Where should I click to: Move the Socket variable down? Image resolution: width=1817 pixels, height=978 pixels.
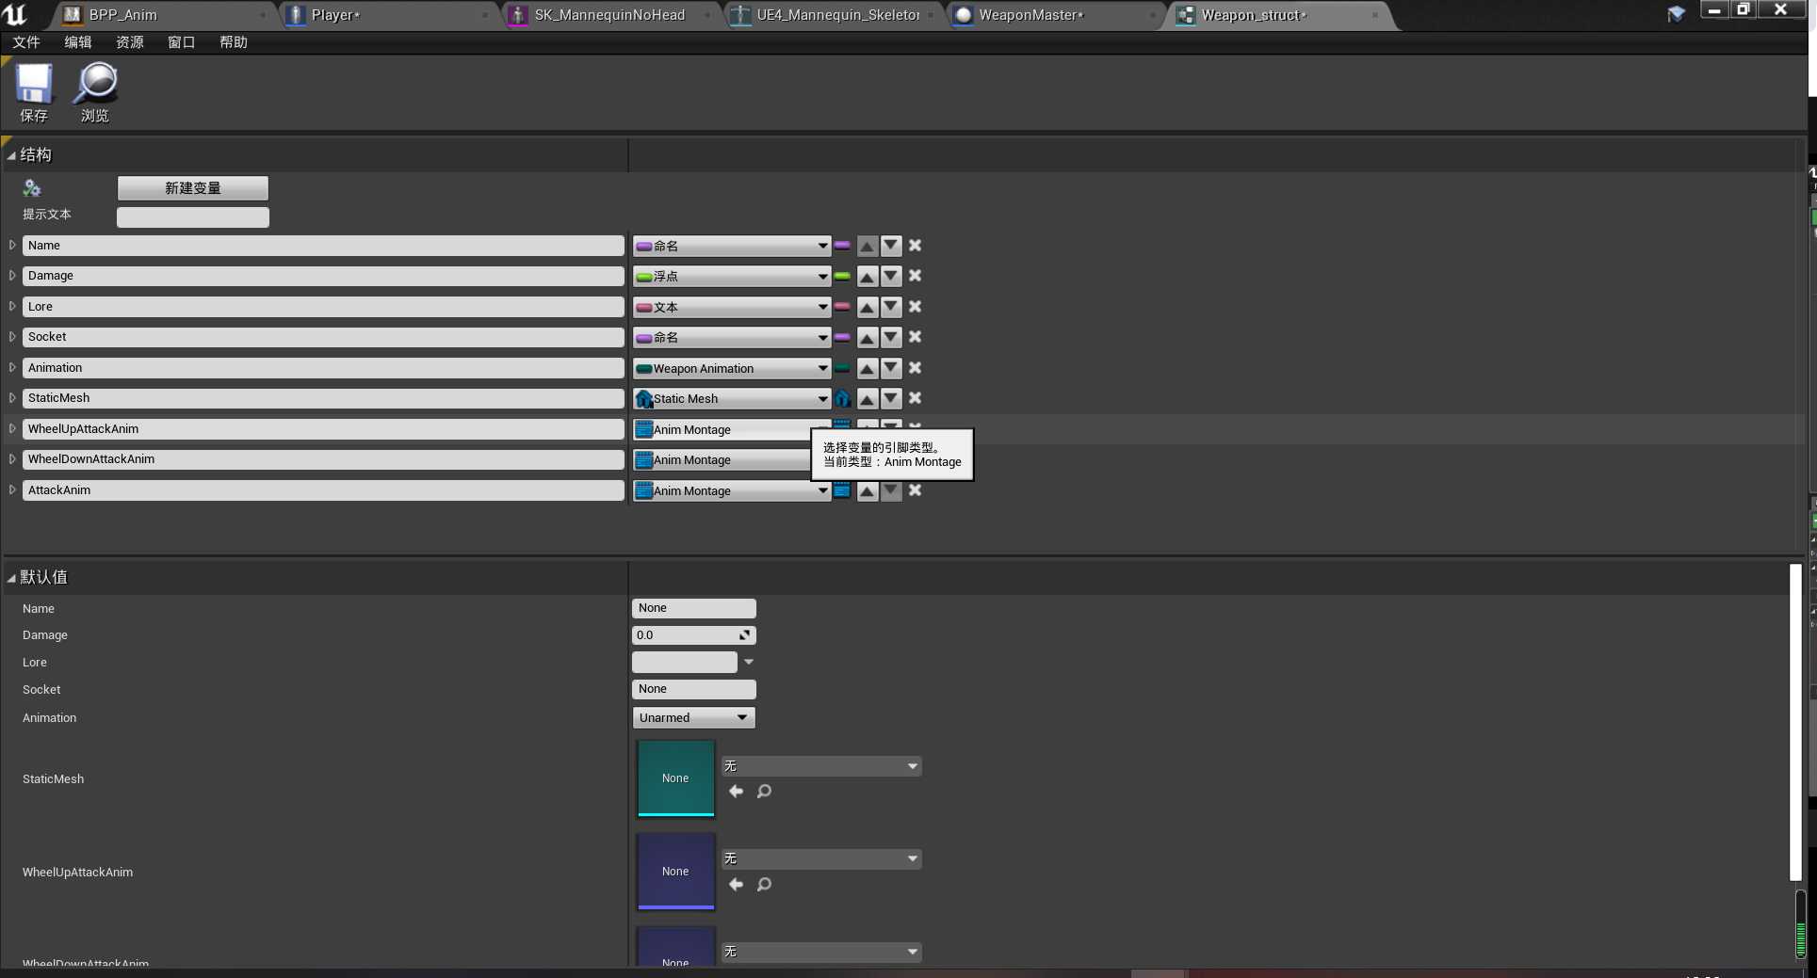[891, 337]
